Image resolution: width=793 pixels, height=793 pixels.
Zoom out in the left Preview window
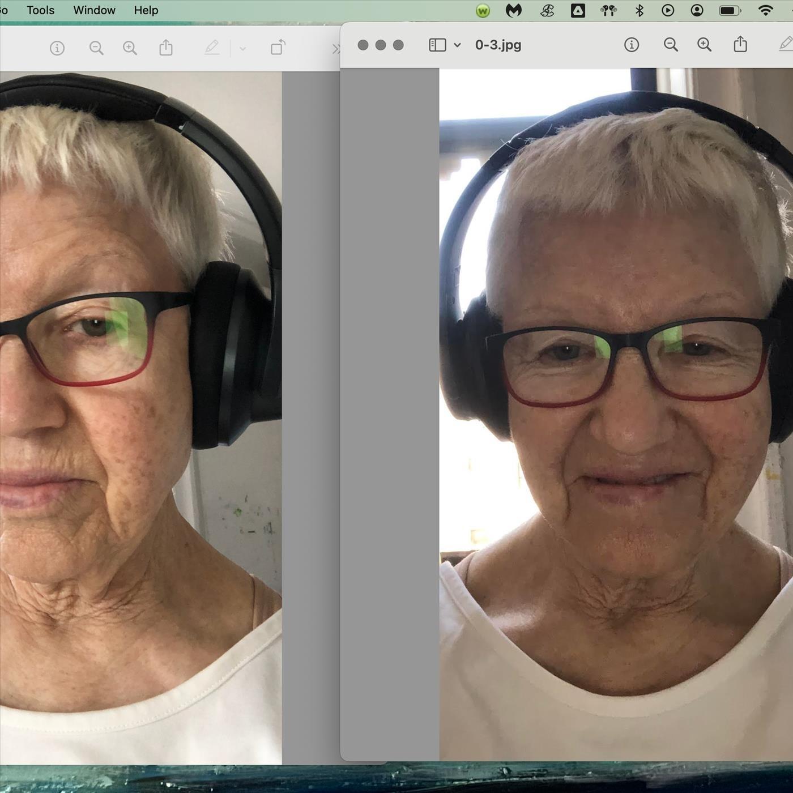click(x=96, y=48)
